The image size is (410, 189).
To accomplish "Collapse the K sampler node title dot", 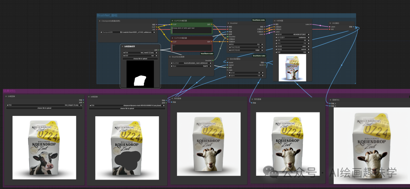I will (275, 20).
